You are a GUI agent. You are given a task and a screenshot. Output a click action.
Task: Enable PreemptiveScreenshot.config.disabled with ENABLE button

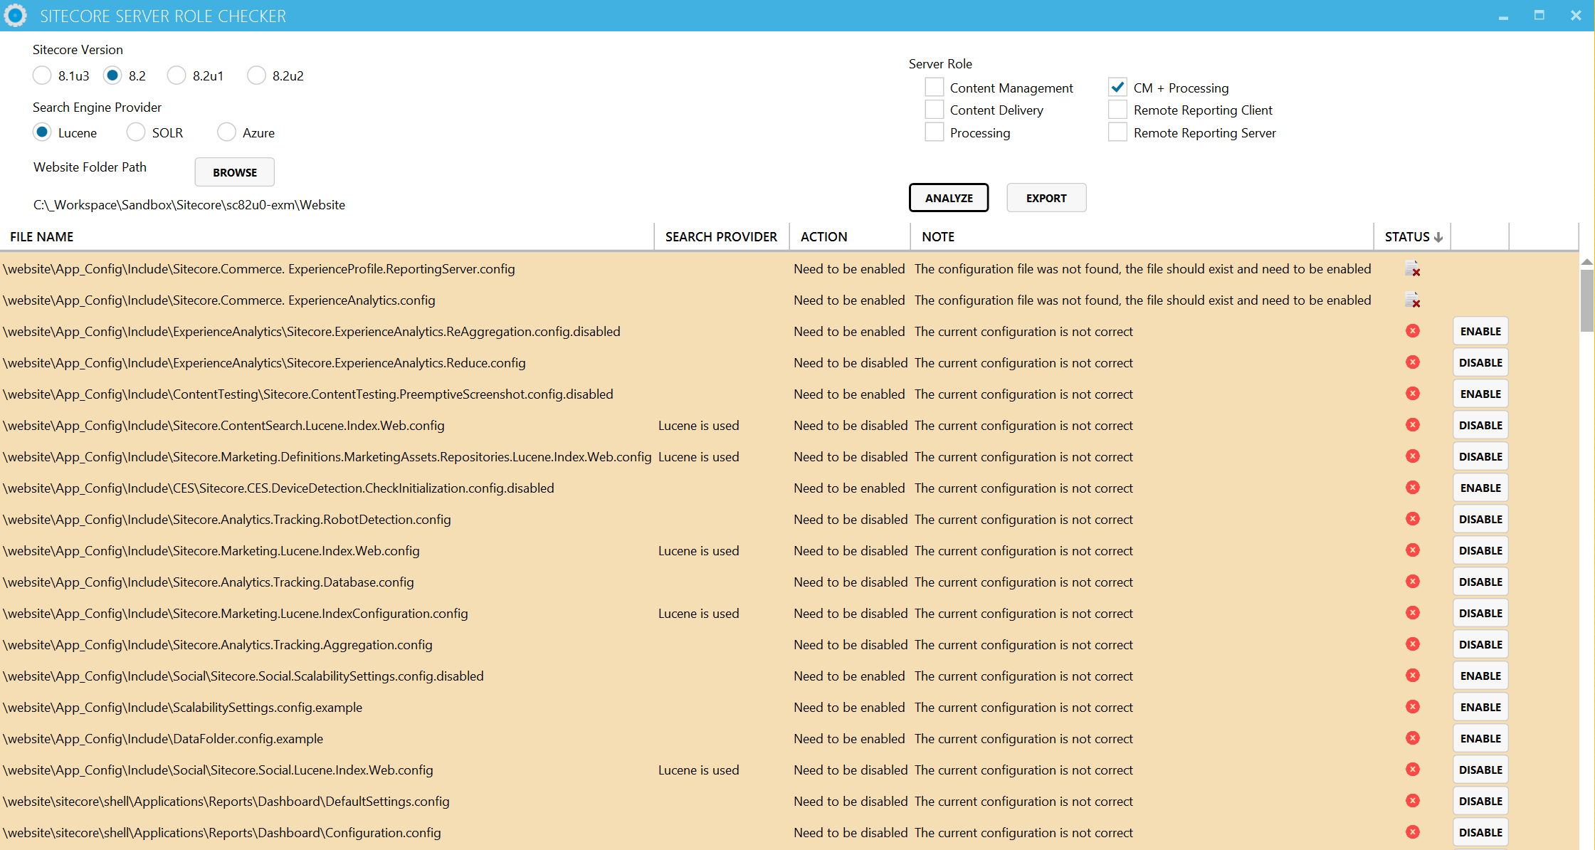[x=1480, y=394]
